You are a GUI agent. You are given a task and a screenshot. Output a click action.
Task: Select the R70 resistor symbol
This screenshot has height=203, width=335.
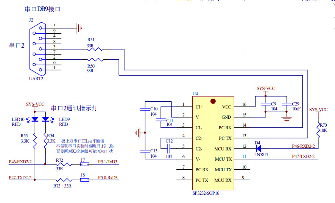[x=318, y=130]
